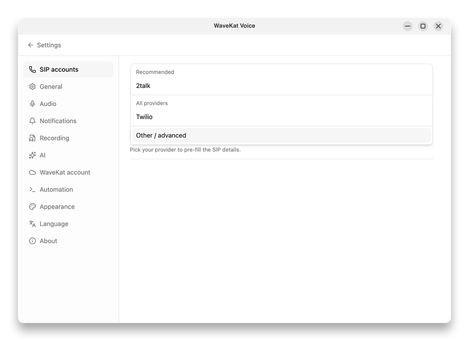The width and height of the screenshot is (469, 341).
Task: Show the AI settings page
Action: click(68, 155)
